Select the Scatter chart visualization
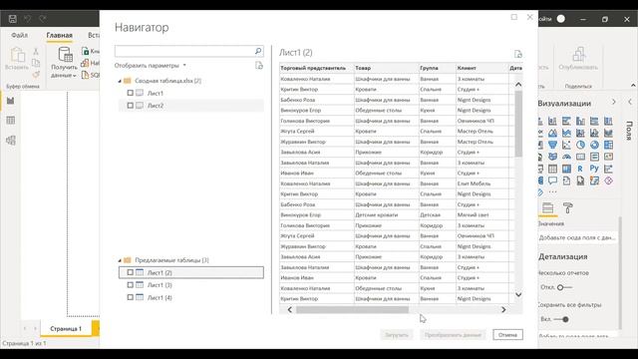This screenshot has height=359, width=638. (x=566, y=145)
